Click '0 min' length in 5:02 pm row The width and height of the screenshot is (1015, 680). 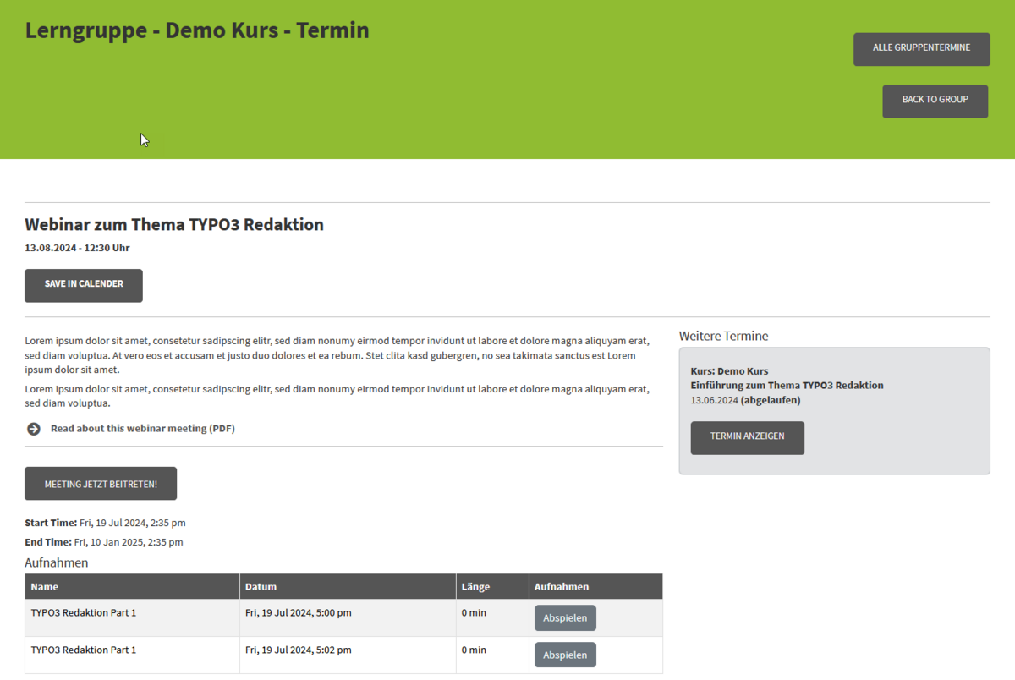coord(474,650)
